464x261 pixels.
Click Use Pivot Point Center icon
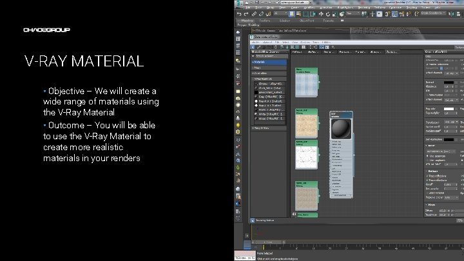pyautogui.click(x=365, y=14)
